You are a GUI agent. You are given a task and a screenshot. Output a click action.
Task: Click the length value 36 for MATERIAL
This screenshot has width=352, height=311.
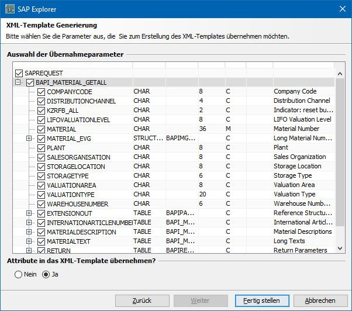tap(203, 129)
